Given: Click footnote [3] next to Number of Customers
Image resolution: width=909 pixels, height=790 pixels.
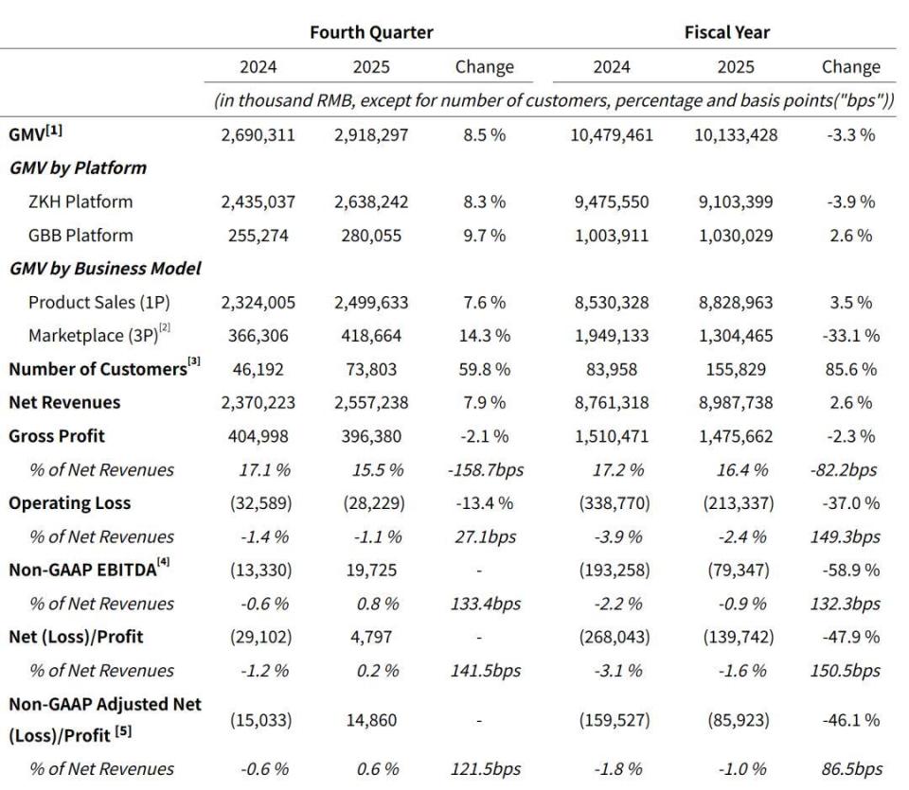Looking at the screenshot, I should coord(194,364).
